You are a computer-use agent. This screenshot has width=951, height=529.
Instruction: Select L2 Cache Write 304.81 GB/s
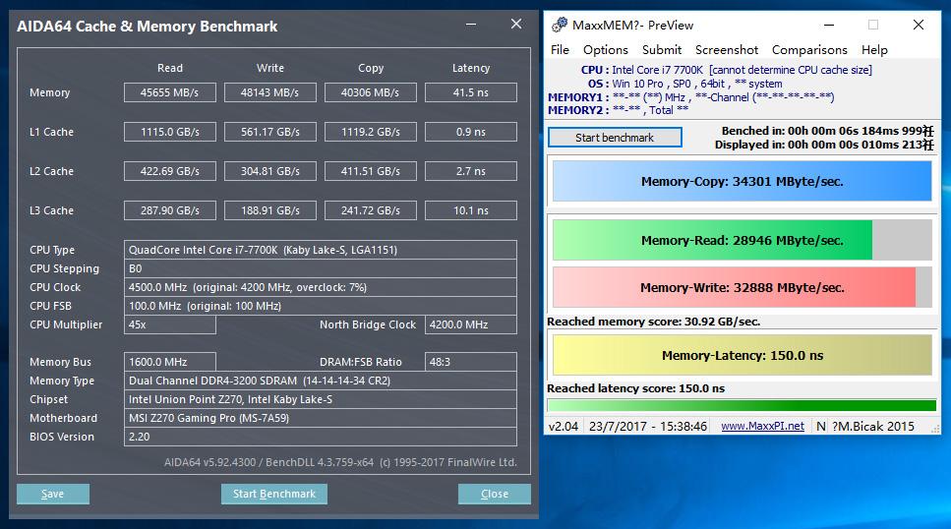click(269, 171)
